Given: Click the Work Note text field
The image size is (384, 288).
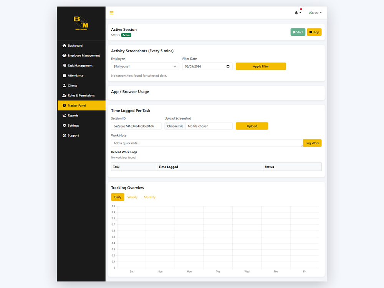Looking at the screenshot, I should [207, 143].
